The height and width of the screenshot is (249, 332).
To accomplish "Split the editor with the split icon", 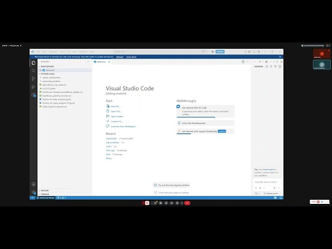I will click(x=243, y=62).
